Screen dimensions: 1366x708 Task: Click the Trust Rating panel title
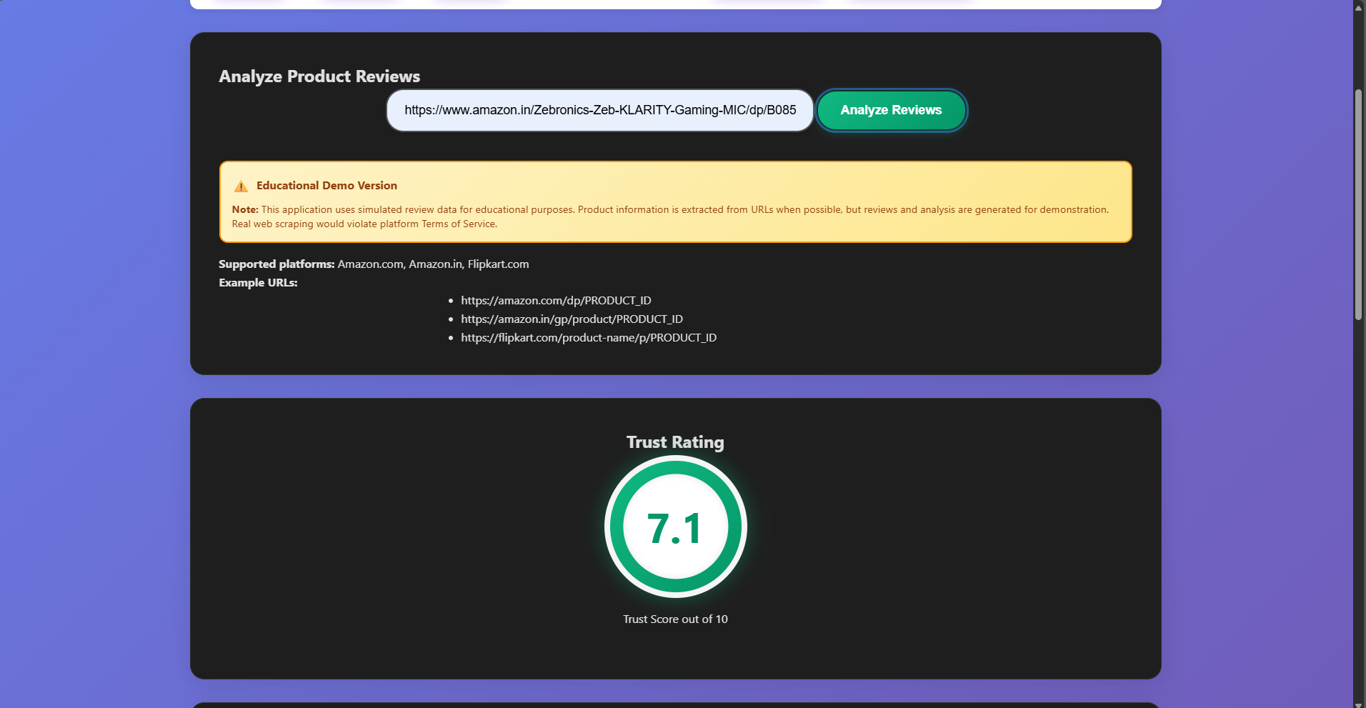pos(674,442)
